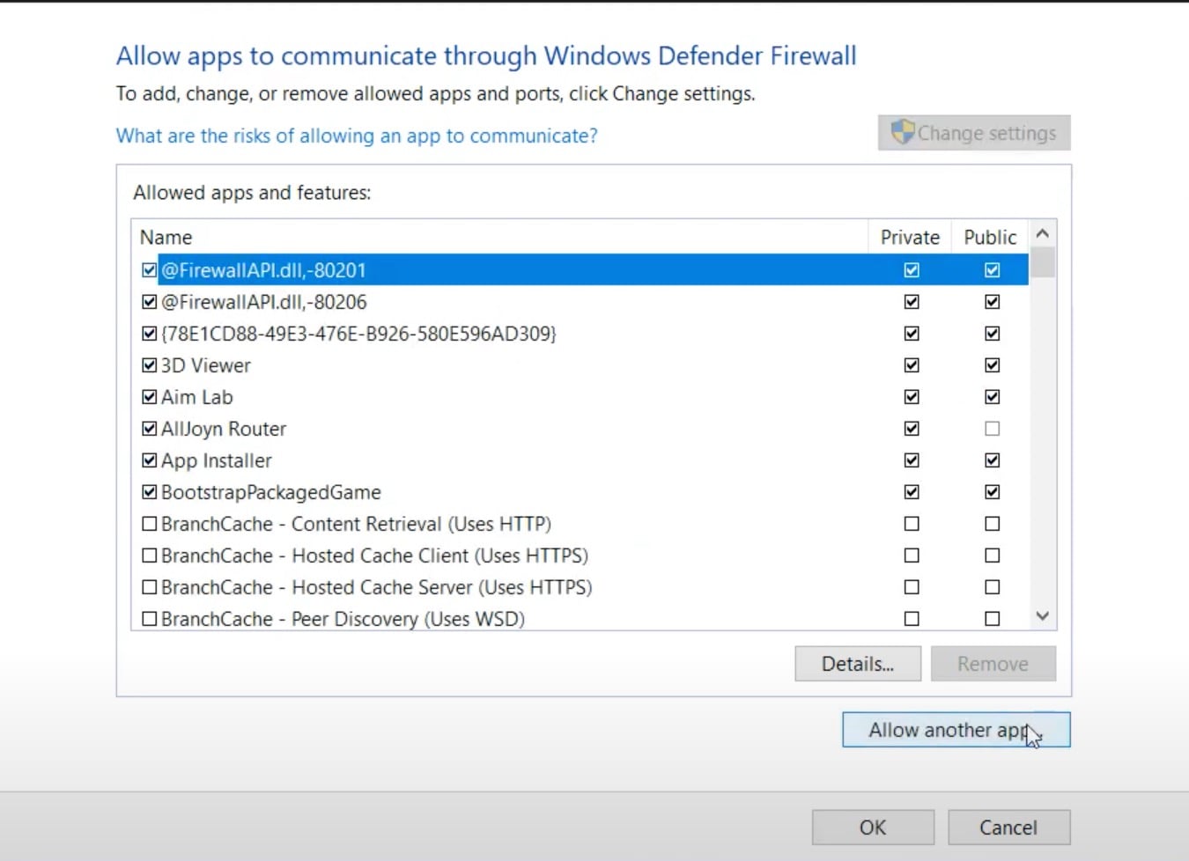Dismiss the dialog with Cancel
This screenshot has height=861, width=1189.
tap(1008, 827)
